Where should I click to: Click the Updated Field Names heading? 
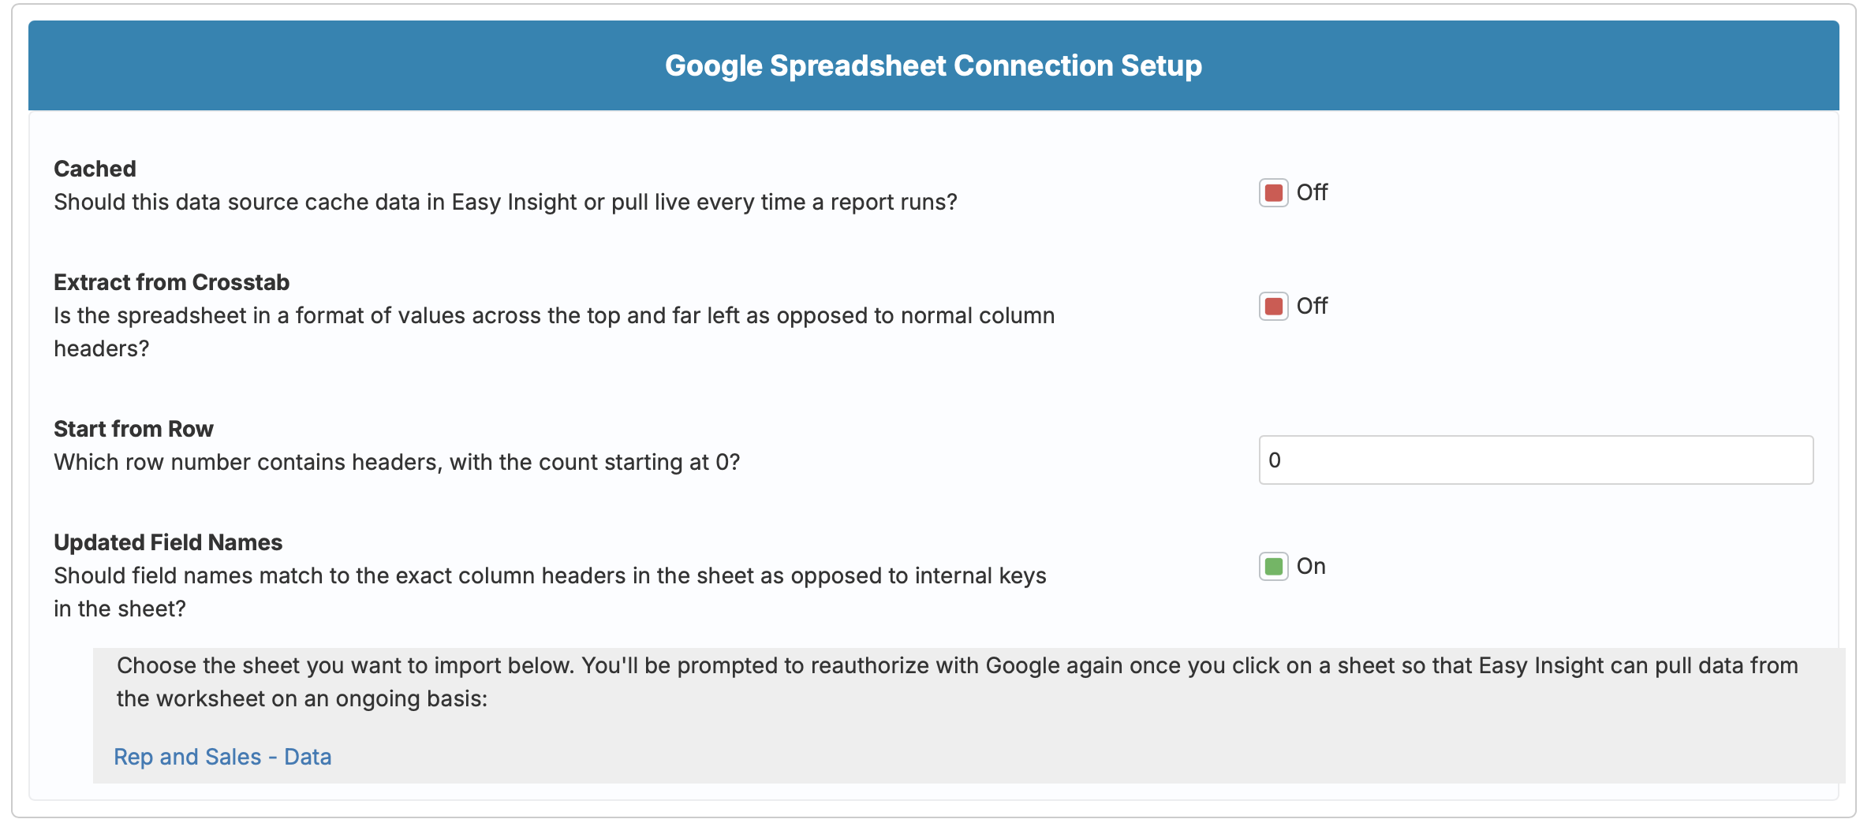[x=167, y=542]
